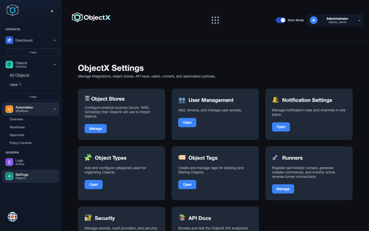
Task: Click the Runners card title
Action: [x=292, y=158]
